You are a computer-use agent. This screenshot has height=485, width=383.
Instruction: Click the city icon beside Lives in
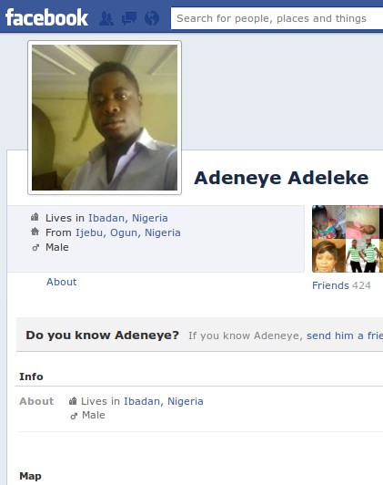tap(35, 217)
